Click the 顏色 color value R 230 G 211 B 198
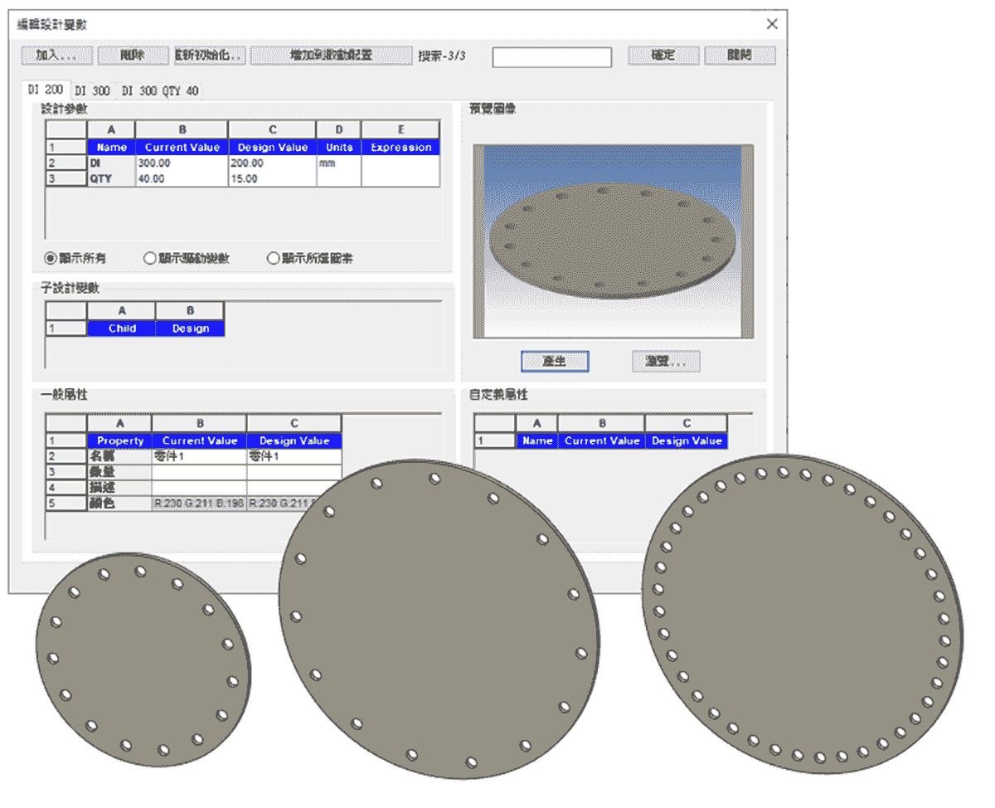The image size is (995, 808). coord(197,502)
